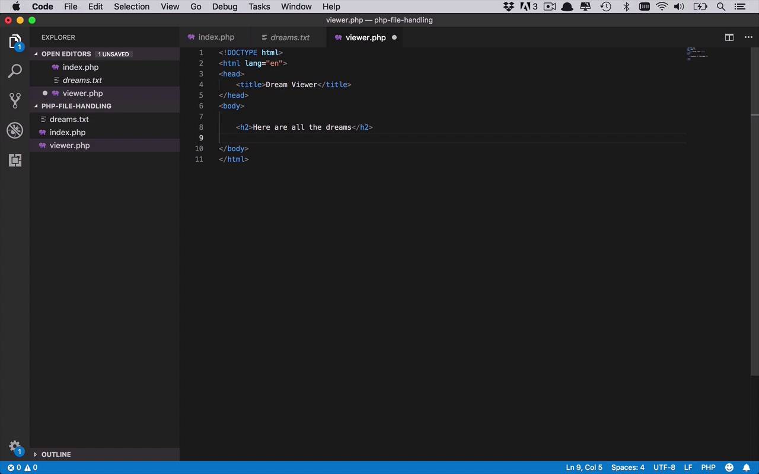Image resolution: width=759 pixels, height=474 pixels.
Task: Click the unsaved dot on viewer.php tab
Action: pyautogui.click(x=394, y=37)
